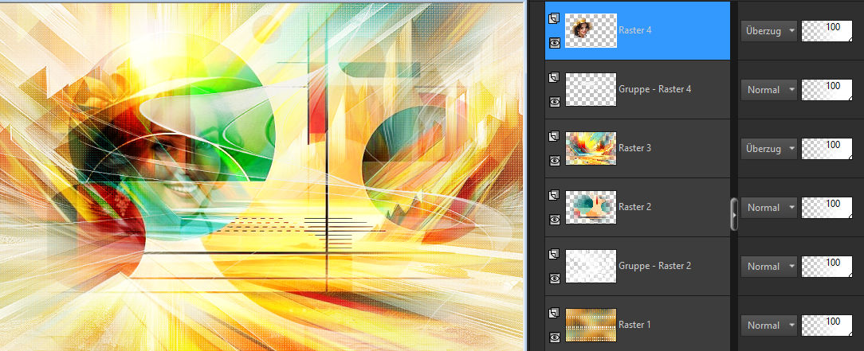Screen dimensions: 864x351
Task: Hide the Raster 2 layer
Action: (x=554, y=220)
